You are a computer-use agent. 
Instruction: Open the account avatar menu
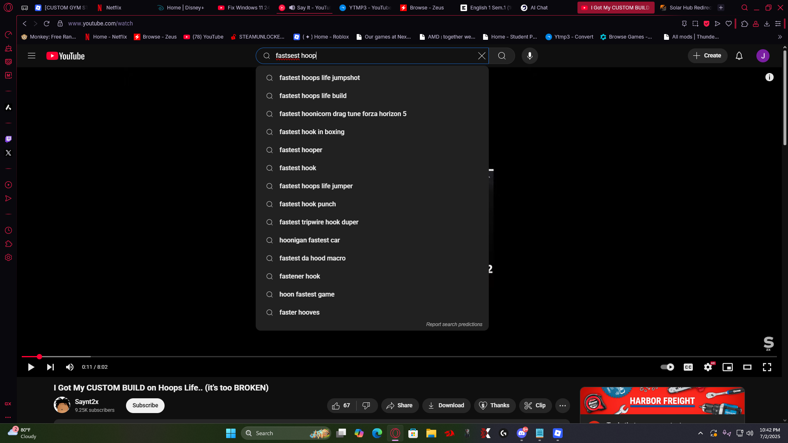coord(763,56)
